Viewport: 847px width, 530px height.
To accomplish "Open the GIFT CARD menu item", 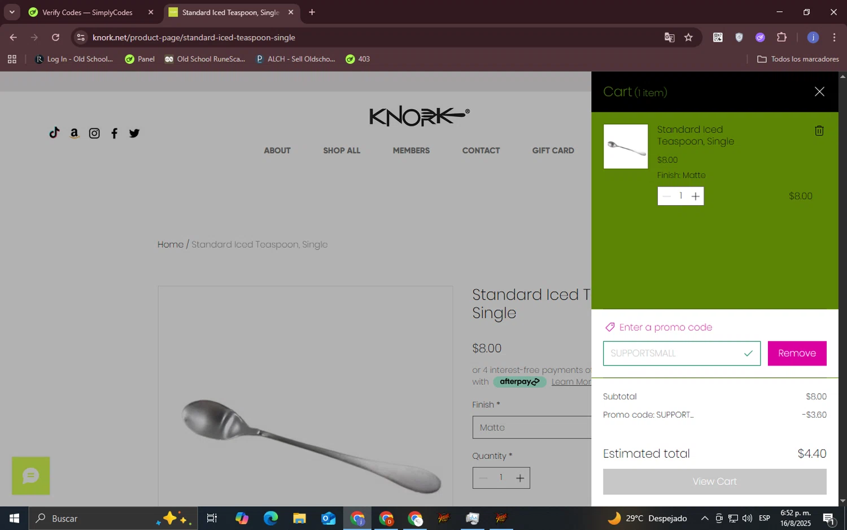I will 553,150.
